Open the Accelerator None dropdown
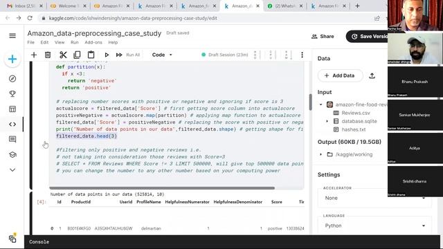The image size is (443, 249). tap(375, 199)
